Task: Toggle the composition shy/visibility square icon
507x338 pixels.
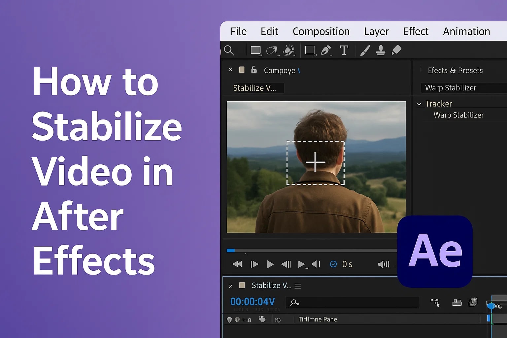Action: coord(242,70)
